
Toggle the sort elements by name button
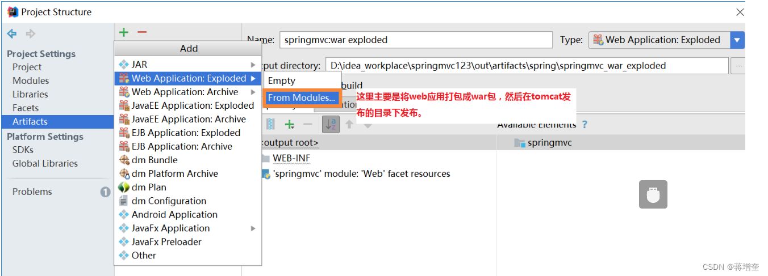pos(331,124)
